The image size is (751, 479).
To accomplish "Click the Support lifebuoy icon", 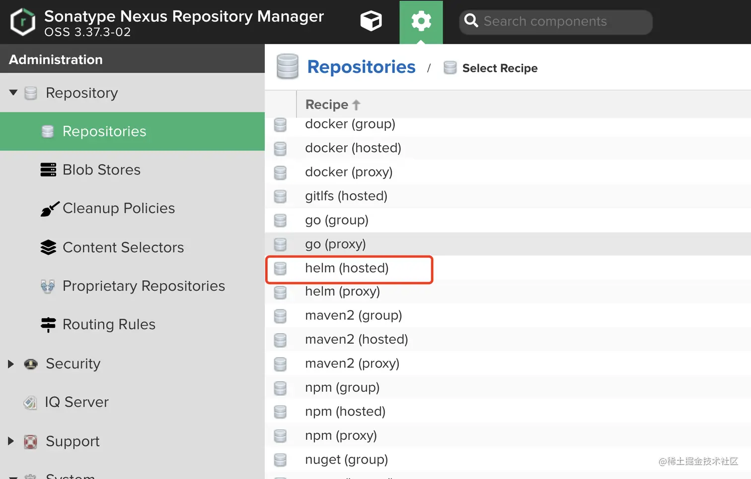I will tap(31, 441).
